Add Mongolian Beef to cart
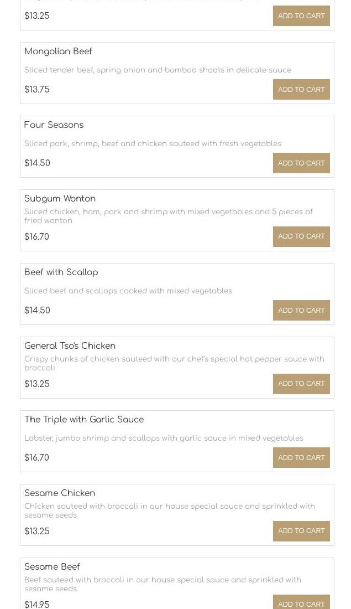Viewport: 351px width, 609px height. pyautogui.click(x=301, y=90)
